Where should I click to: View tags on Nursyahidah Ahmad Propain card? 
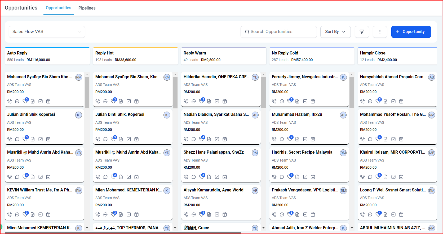point(378,101)
